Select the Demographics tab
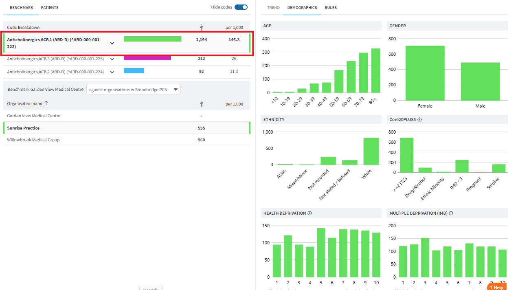 point(302,8)
